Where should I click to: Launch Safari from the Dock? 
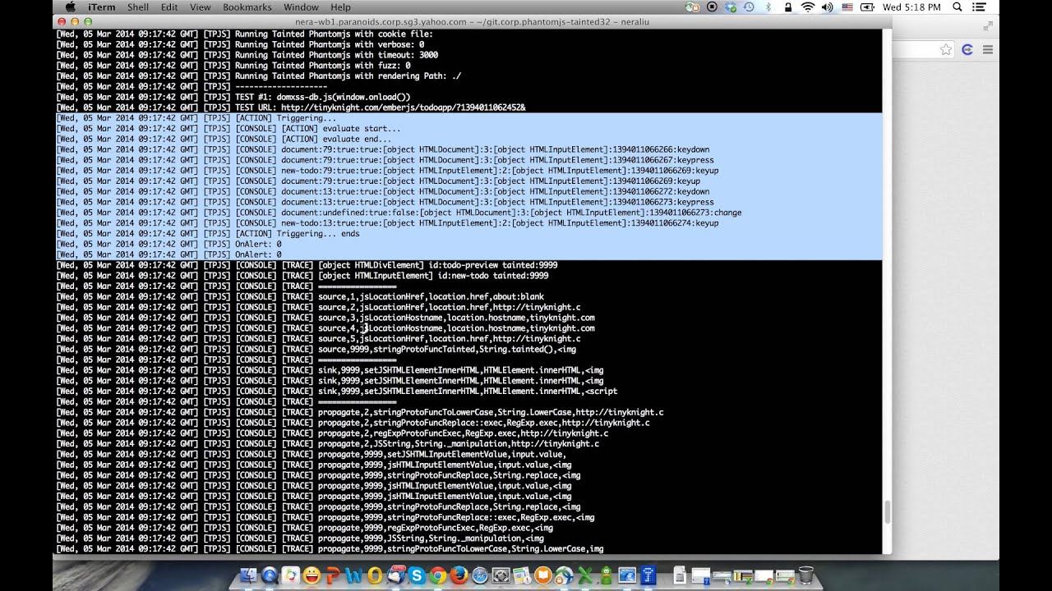click(480, 575)
